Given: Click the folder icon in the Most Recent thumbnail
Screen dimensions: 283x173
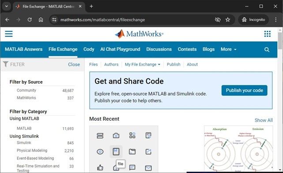Looking at the screenshot, I should pos(132,151).
